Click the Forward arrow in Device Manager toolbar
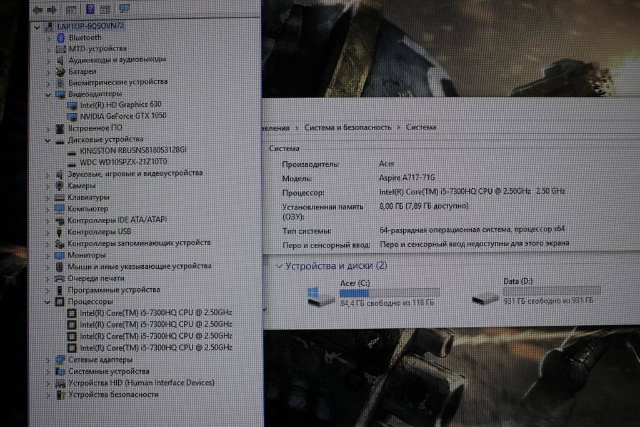The height and width of the screenshot is (427, 640). pos(52,9)
